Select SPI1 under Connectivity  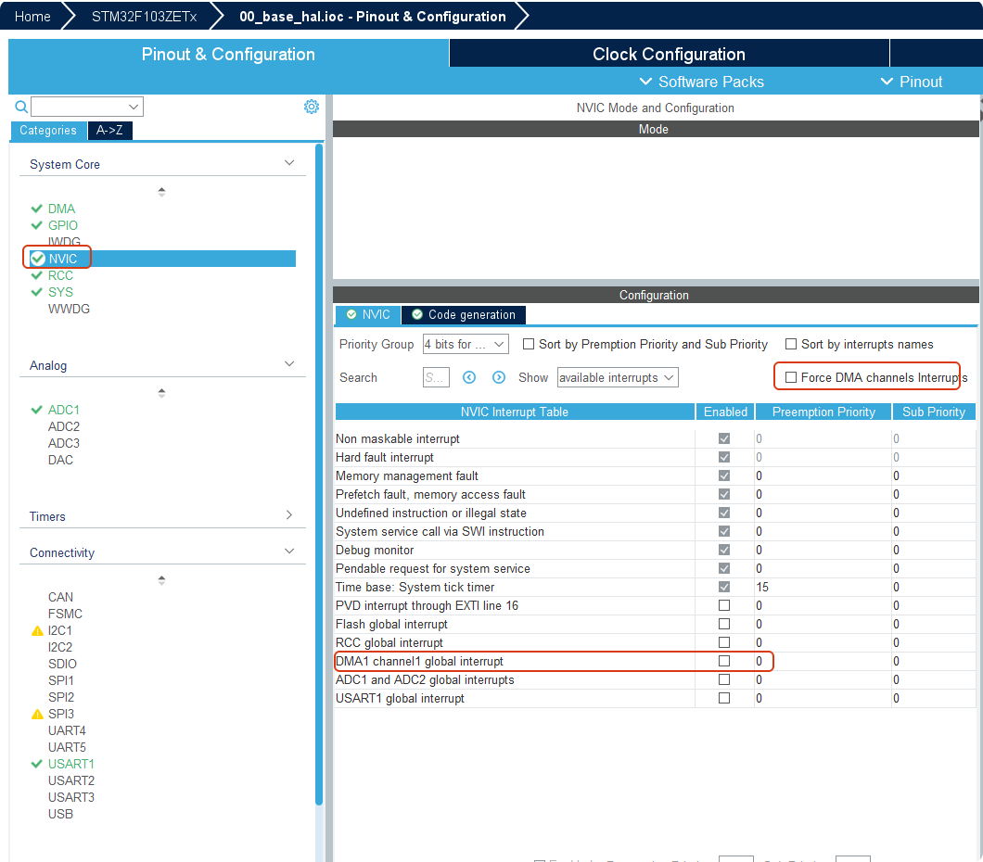pos(61,680)
